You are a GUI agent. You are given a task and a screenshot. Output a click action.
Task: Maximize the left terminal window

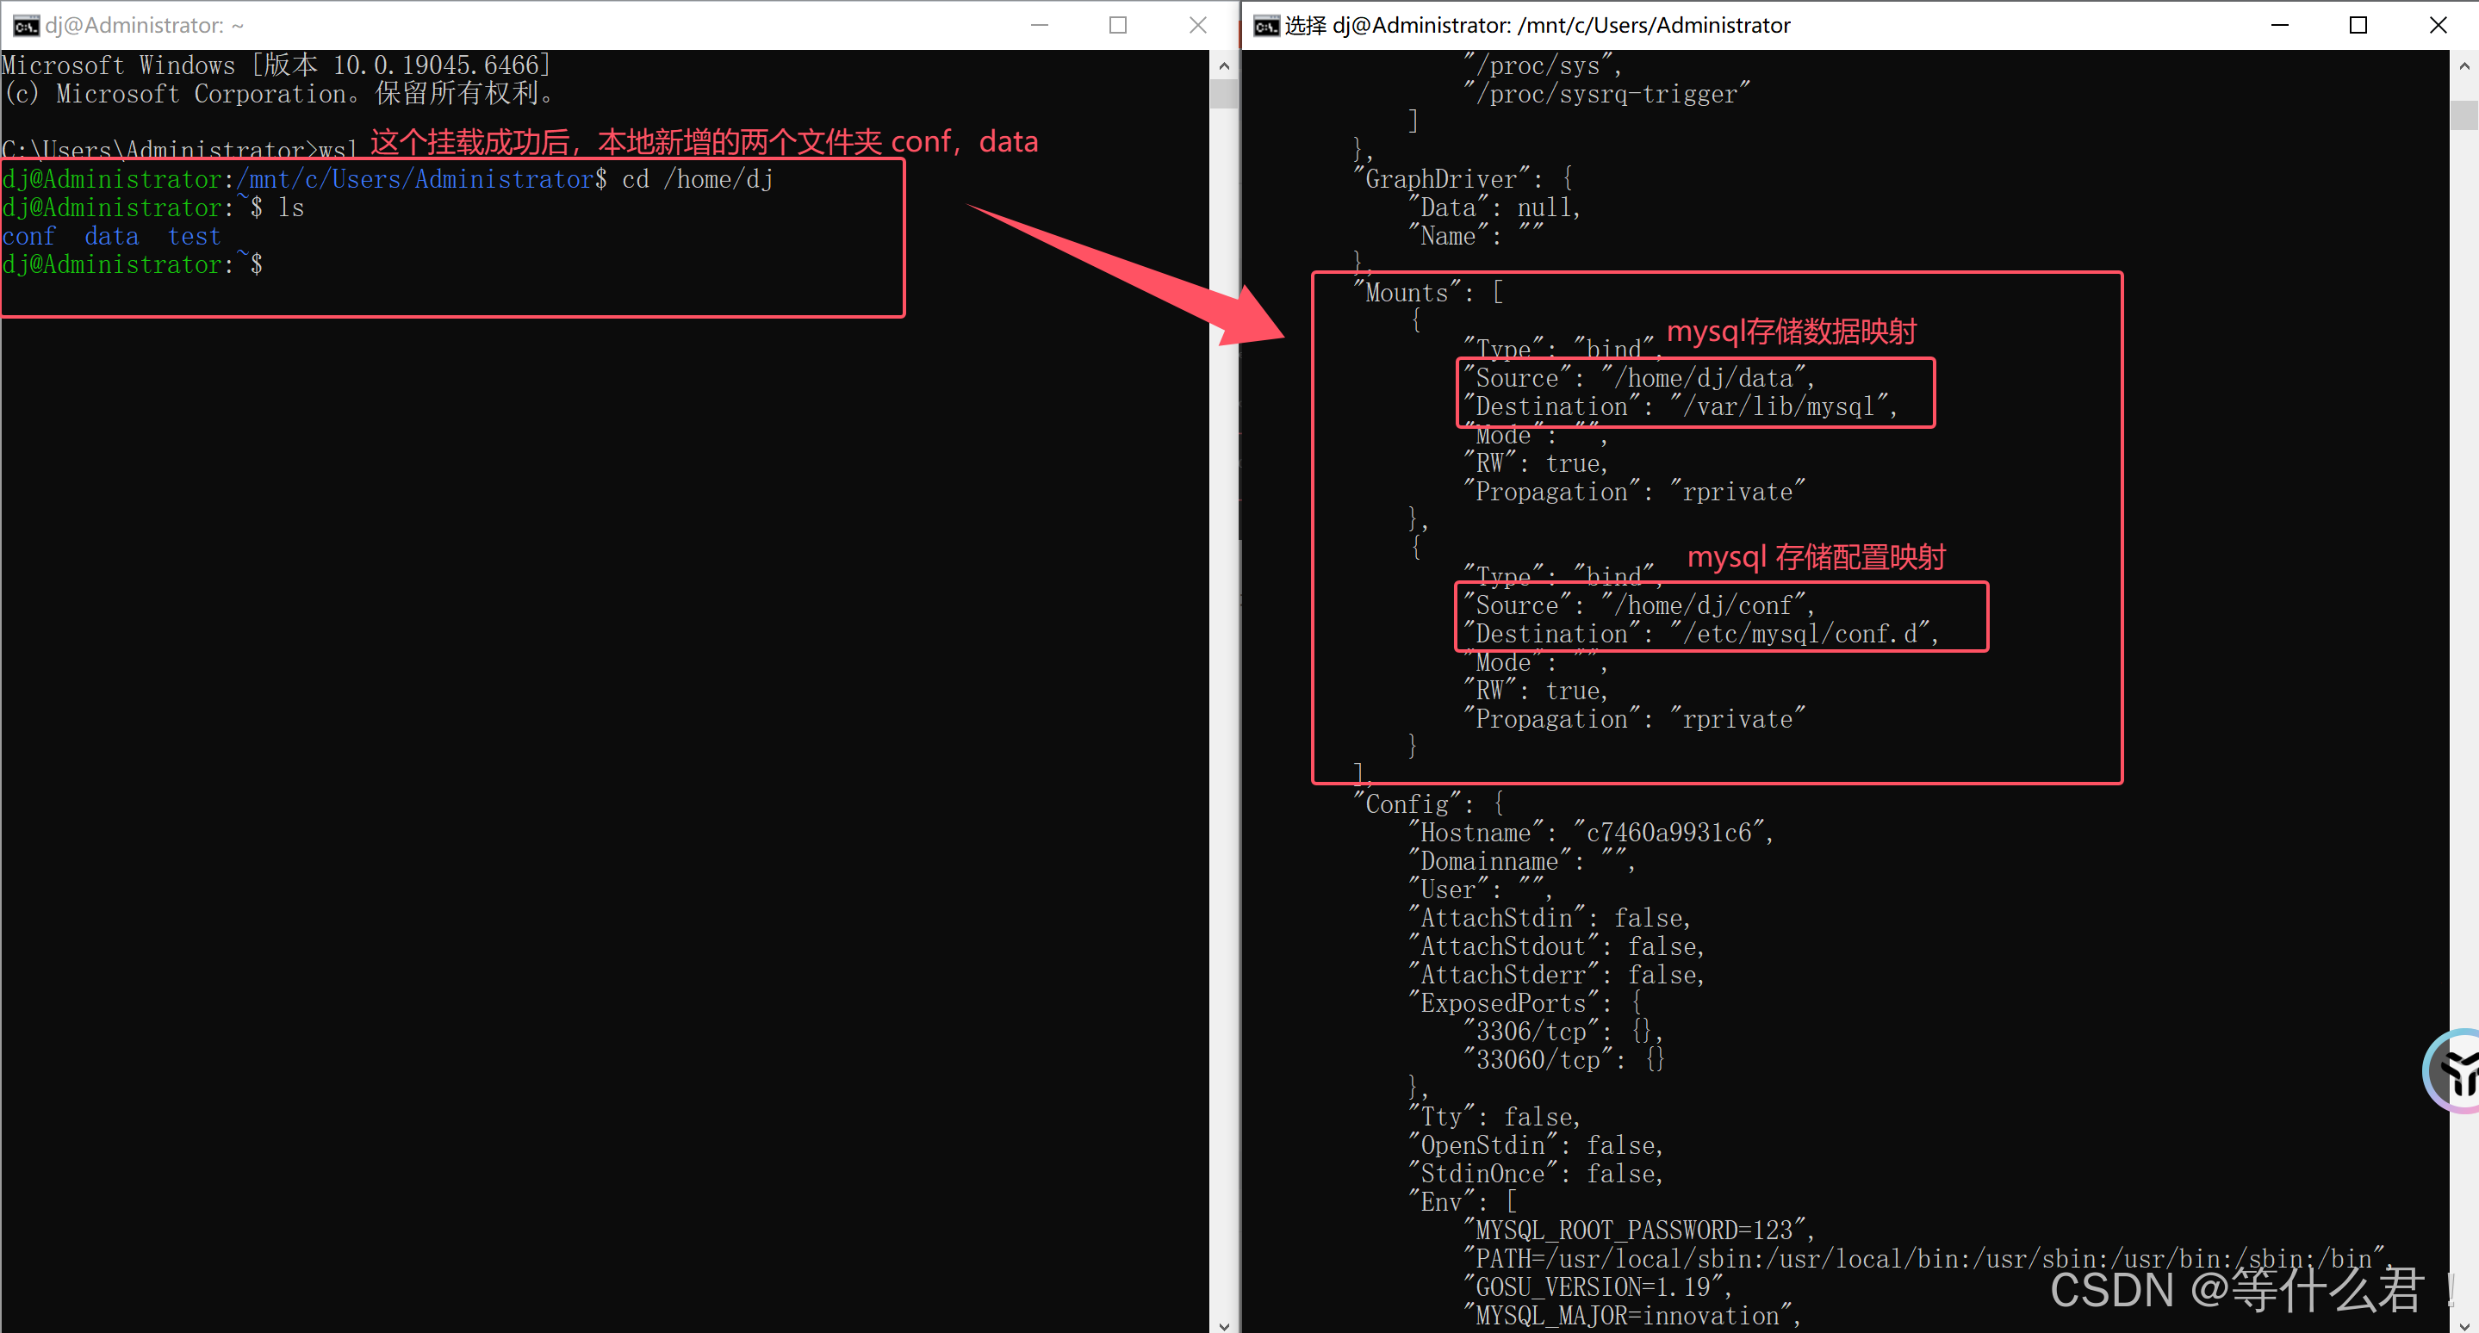[x=1118, y=25]
